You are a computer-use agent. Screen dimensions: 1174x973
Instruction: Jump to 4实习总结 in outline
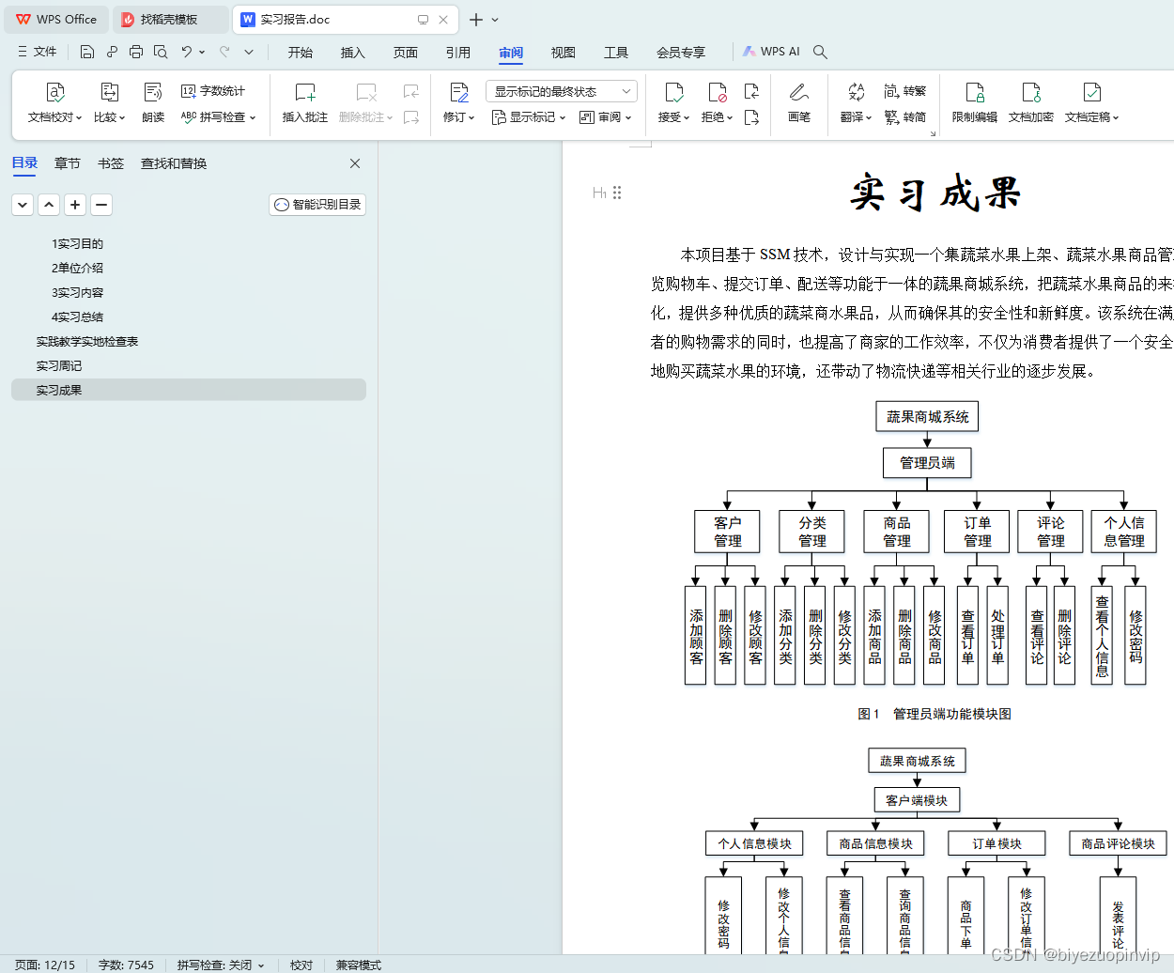(77, 317)
